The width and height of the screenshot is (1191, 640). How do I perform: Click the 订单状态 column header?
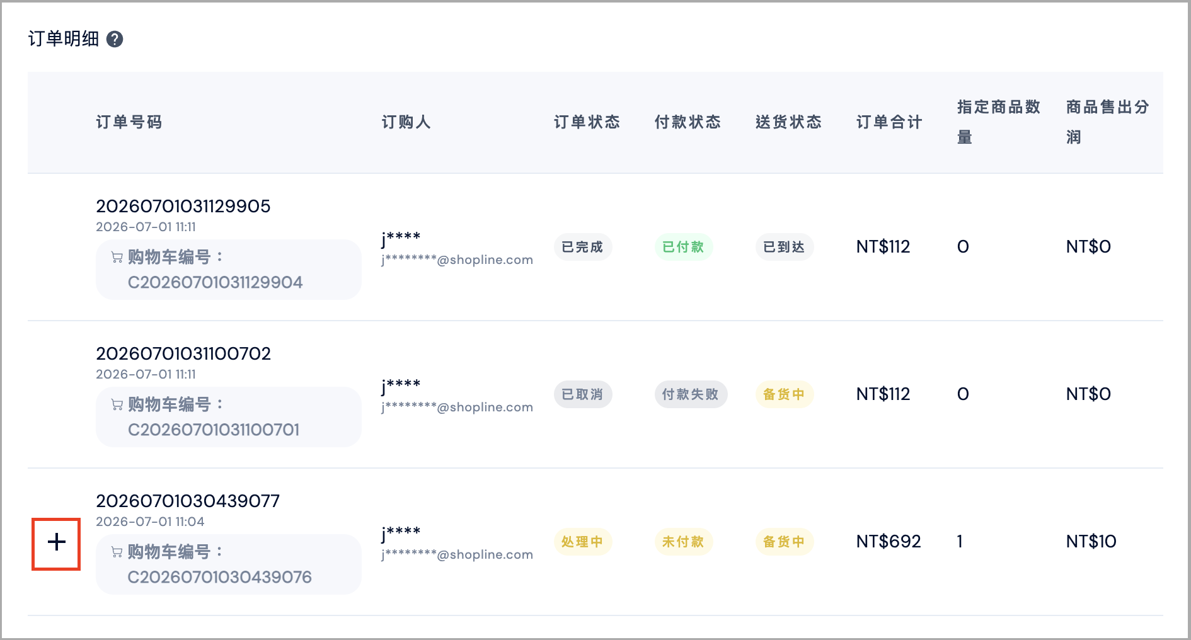coord(587,122)
